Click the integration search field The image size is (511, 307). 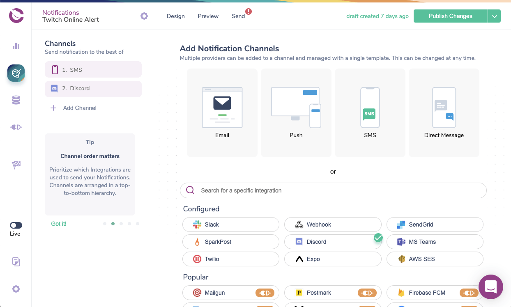[333, 190]
